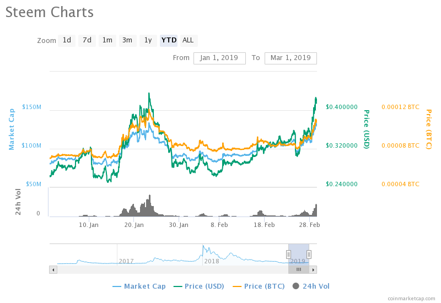The height and width of the screenshot is (303, 441).
Task: Click the From date field Jan 1, 2019
Action: click(219, 58)
